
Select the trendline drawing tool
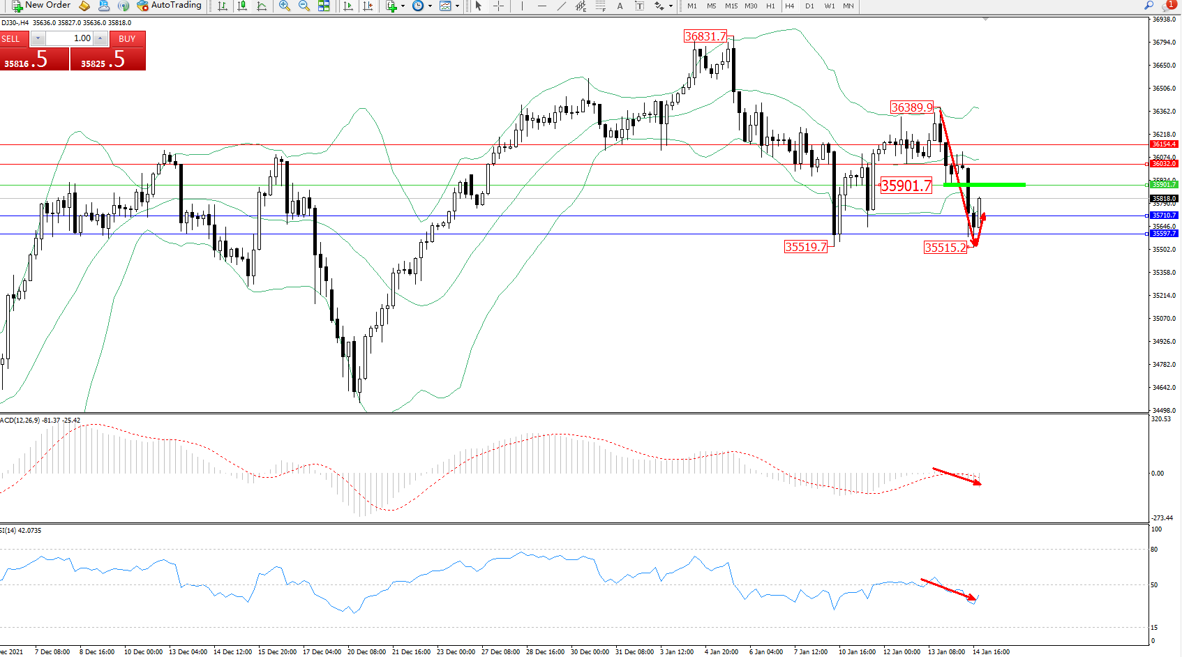point(561,6)
